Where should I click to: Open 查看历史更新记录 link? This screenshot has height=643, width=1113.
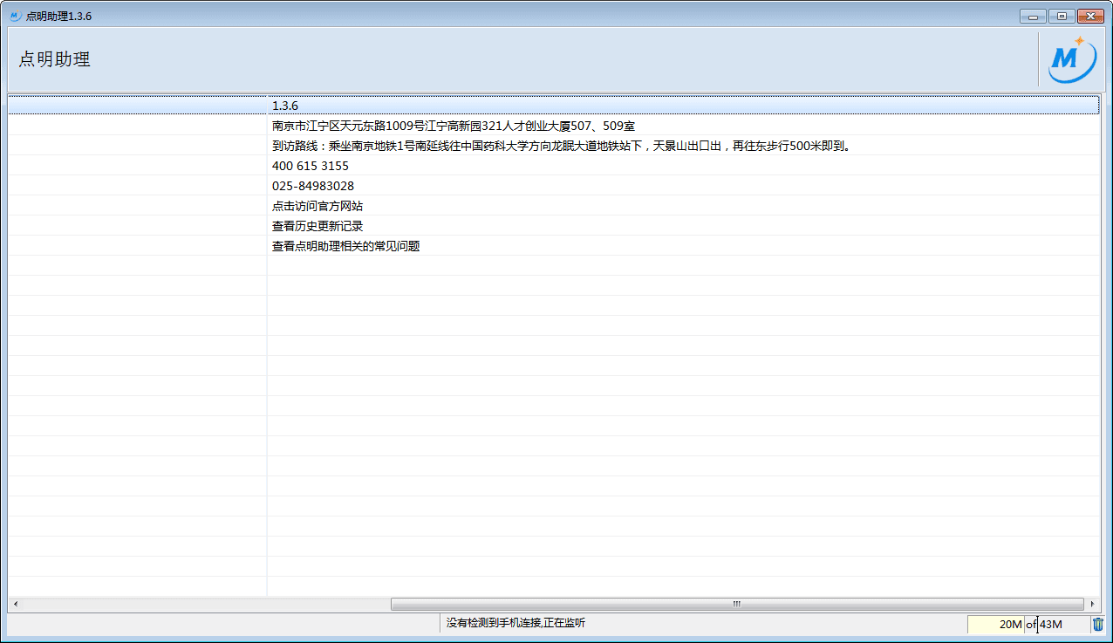pyautogui.click(x=318, y=226)
